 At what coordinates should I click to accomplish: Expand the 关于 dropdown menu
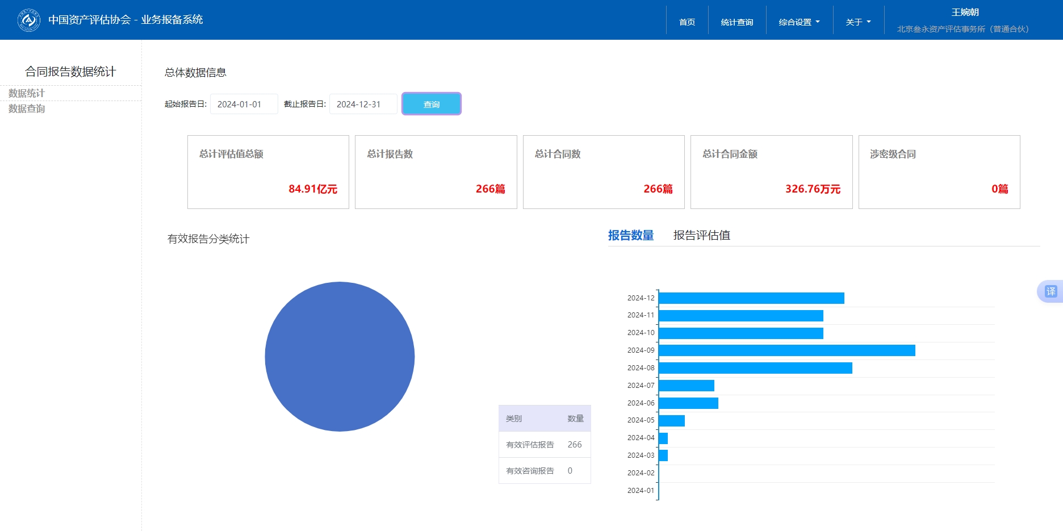click(x=857, y=22)
